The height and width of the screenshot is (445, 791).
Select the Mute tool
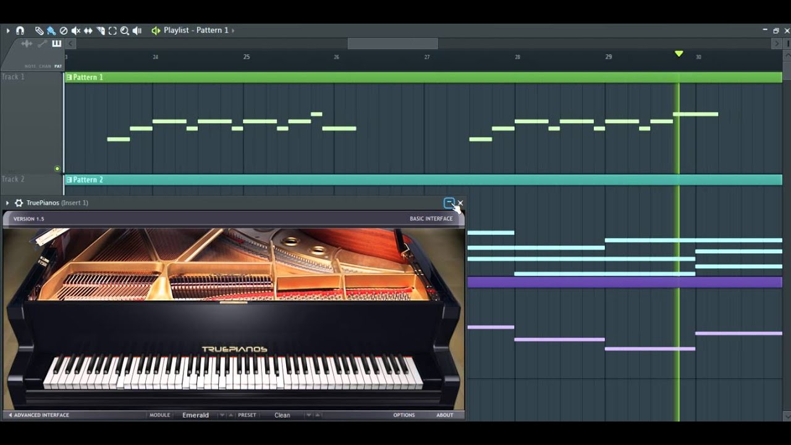(x=76, y=30)
